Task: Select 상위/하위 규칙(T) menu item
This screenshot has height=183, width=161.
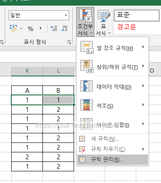Action: coord(113,66)
